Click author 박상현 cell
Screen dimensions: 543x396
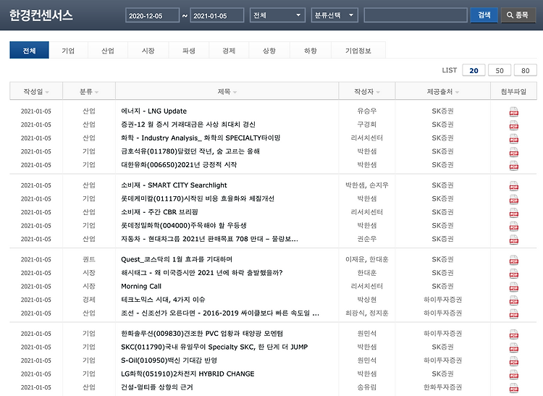tap(367, 300)
